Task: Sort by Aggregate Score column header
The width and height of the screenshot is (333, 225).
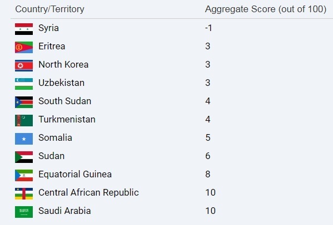Action: click(x=266, y=9)
